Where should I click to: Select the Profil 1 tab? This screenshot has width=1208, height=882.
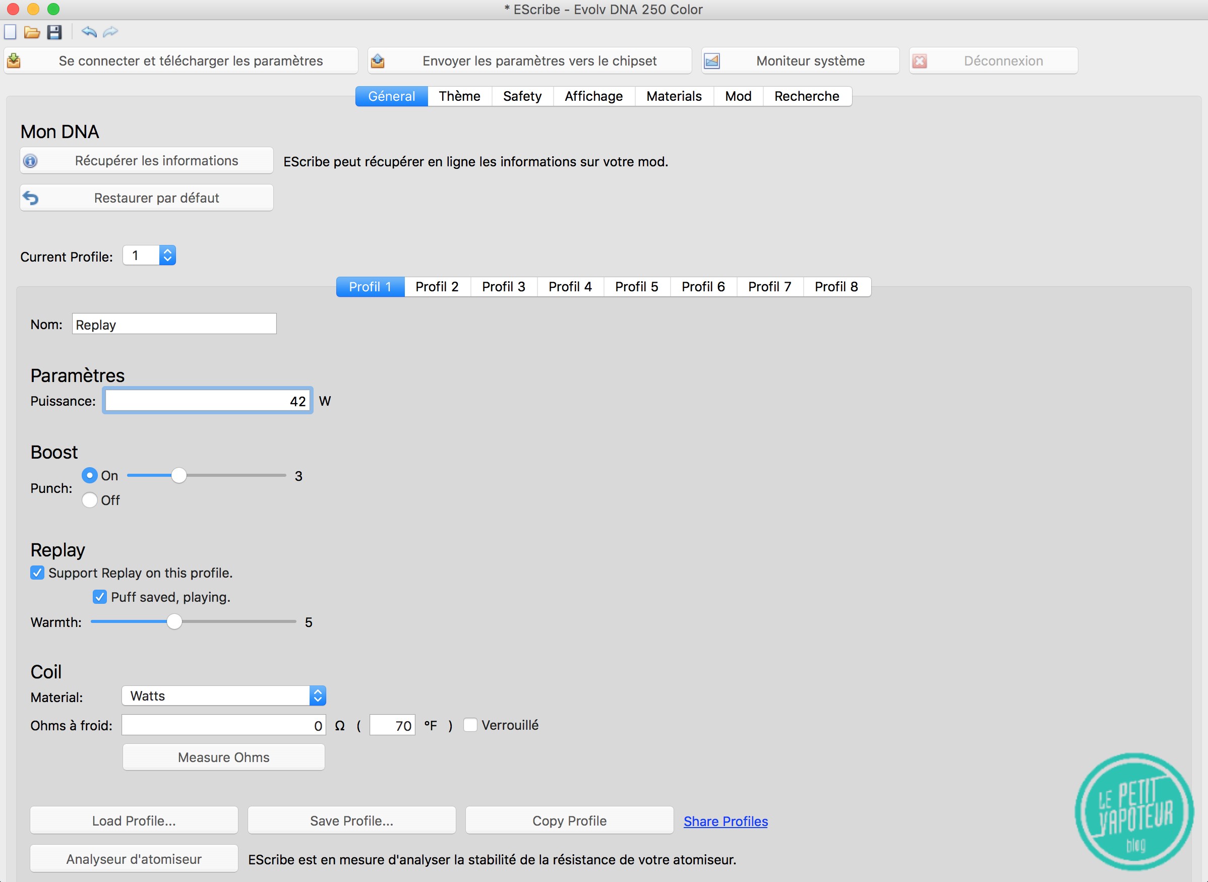click(370, 287)
